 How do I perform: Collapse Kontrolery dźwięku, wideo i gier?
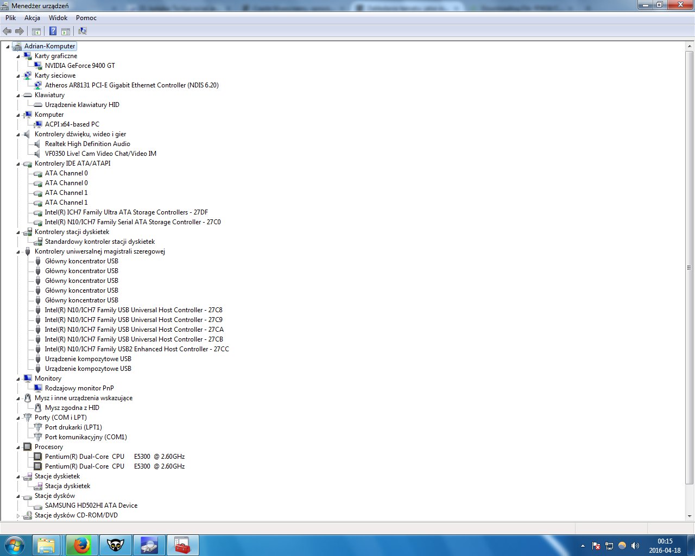[18, 135]
